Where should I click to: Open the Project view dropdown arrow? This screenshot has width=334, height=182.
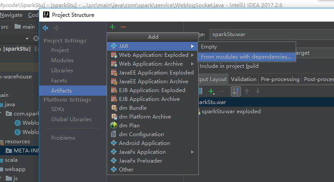point(27,39)
